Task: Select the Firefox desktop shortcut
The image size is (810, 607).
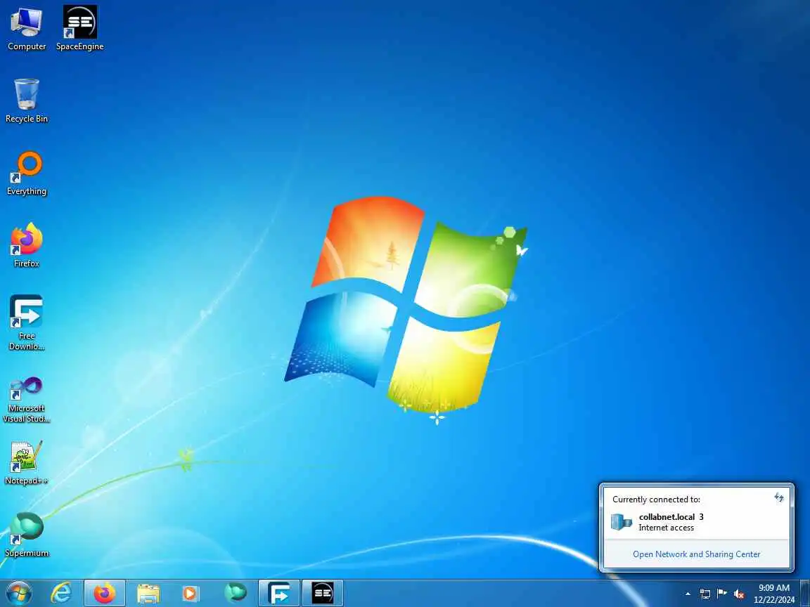Action: tap(26, 245)
